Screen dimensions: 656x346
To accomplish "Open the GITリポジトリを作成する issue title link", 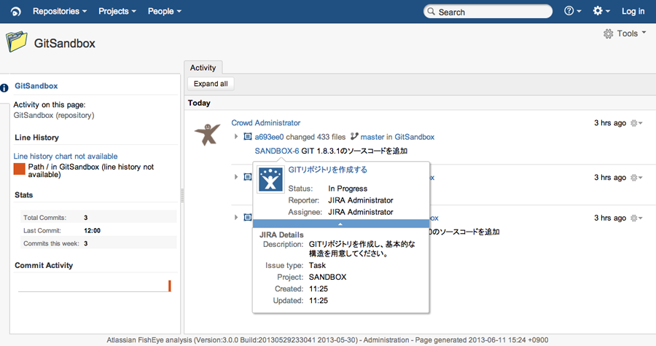I will 327,170.
